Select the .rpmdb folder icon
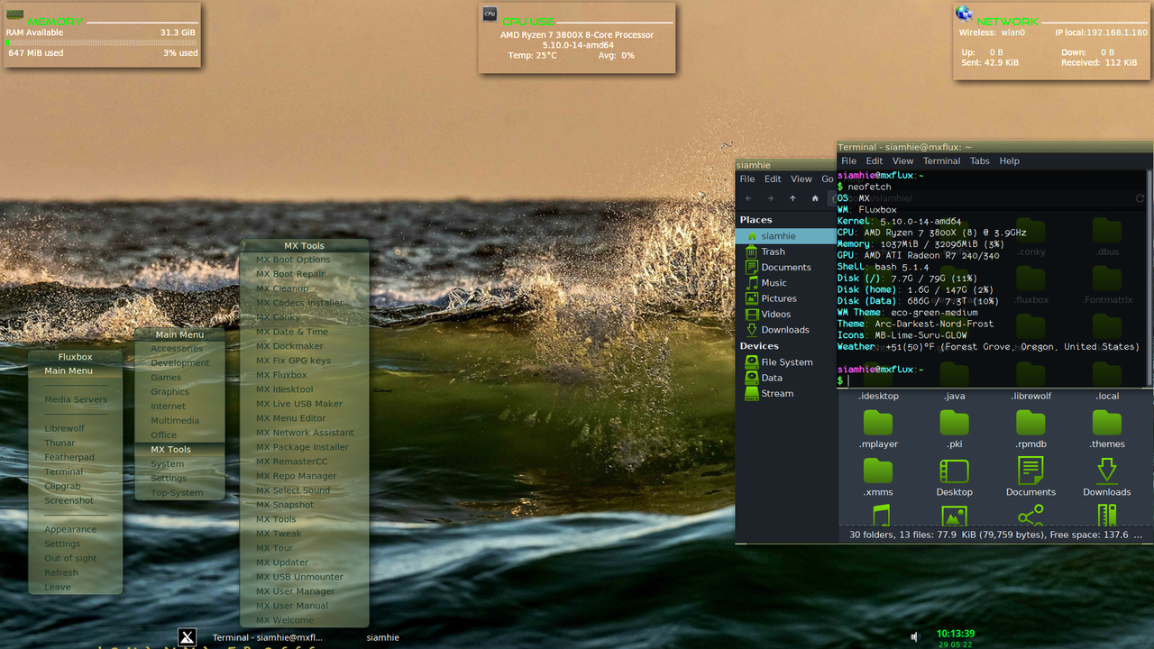This screenshot has height=649, width=1154. click(1030, 422)
